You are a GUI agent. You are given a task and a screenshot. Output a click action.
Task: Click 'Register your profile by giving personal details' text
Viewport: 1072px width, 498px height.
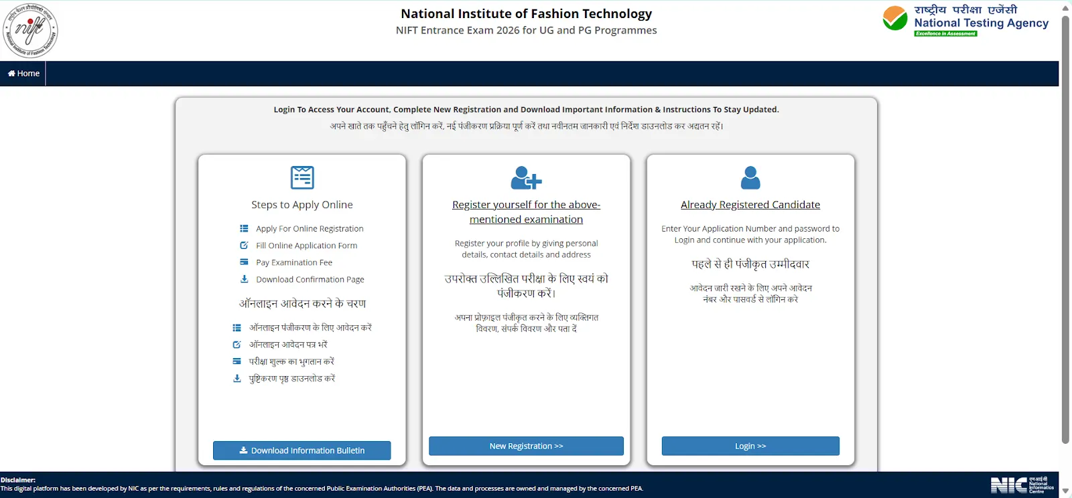tap(526, 249)
